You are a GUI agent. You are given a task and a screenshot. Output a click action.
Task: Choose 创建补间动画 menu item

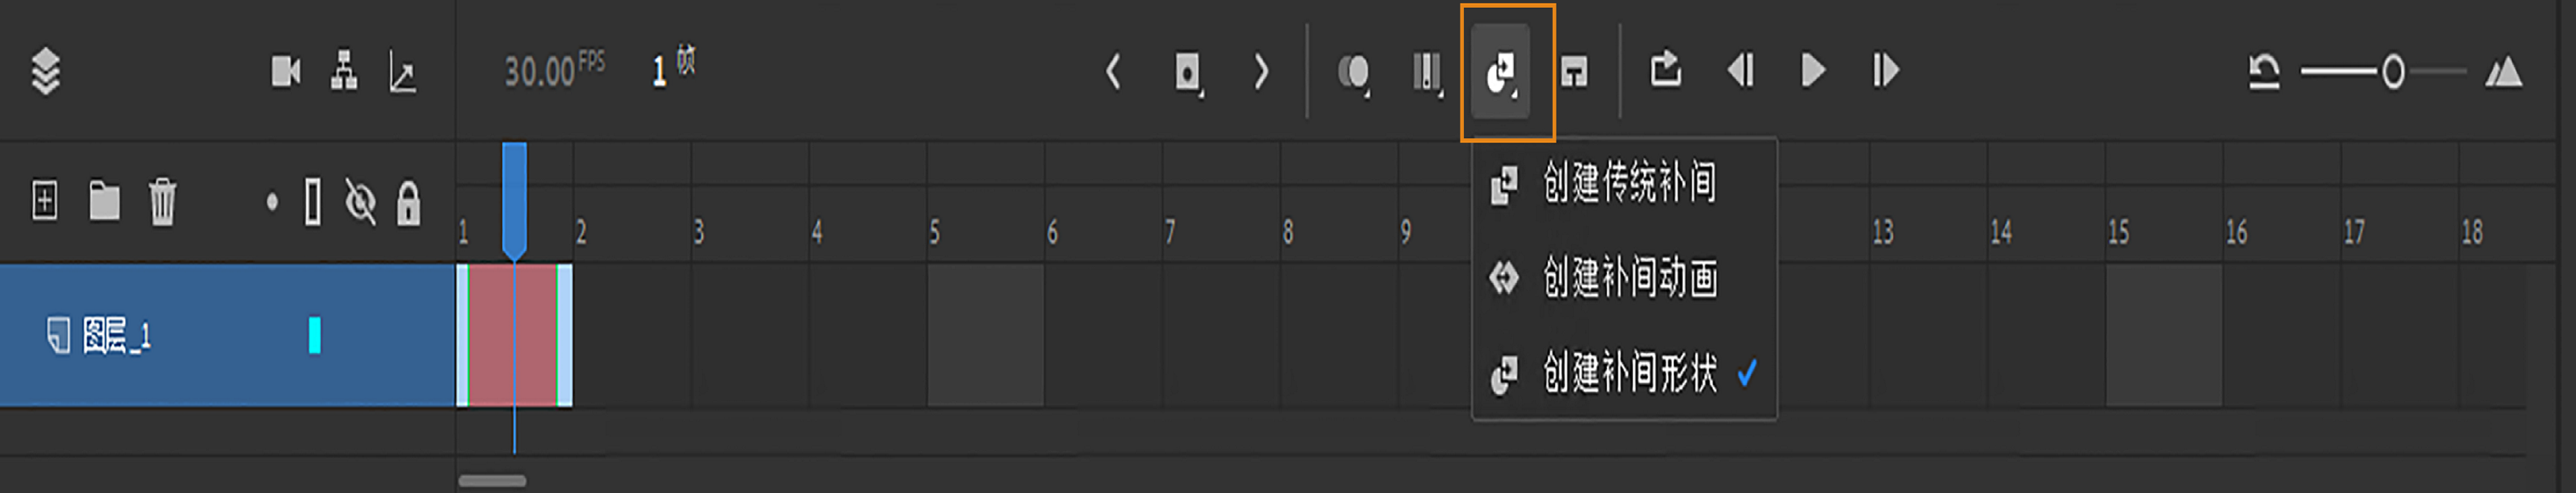click(x=1628, y=277)
